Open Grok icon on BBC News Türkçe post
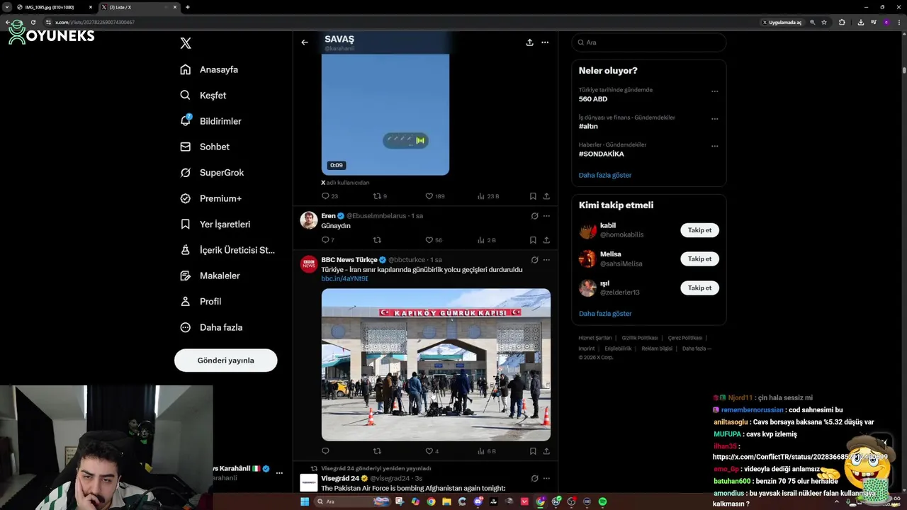 tap(535, 260)
